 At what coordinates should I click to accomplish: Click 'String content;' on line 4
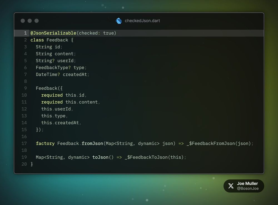(56, 54)
